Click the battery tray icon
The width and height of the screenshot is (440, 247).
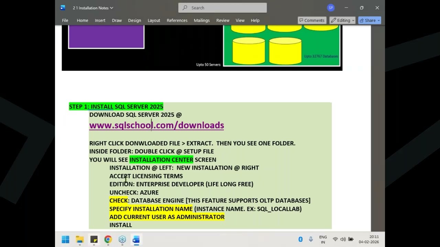(x=351, y=239)
